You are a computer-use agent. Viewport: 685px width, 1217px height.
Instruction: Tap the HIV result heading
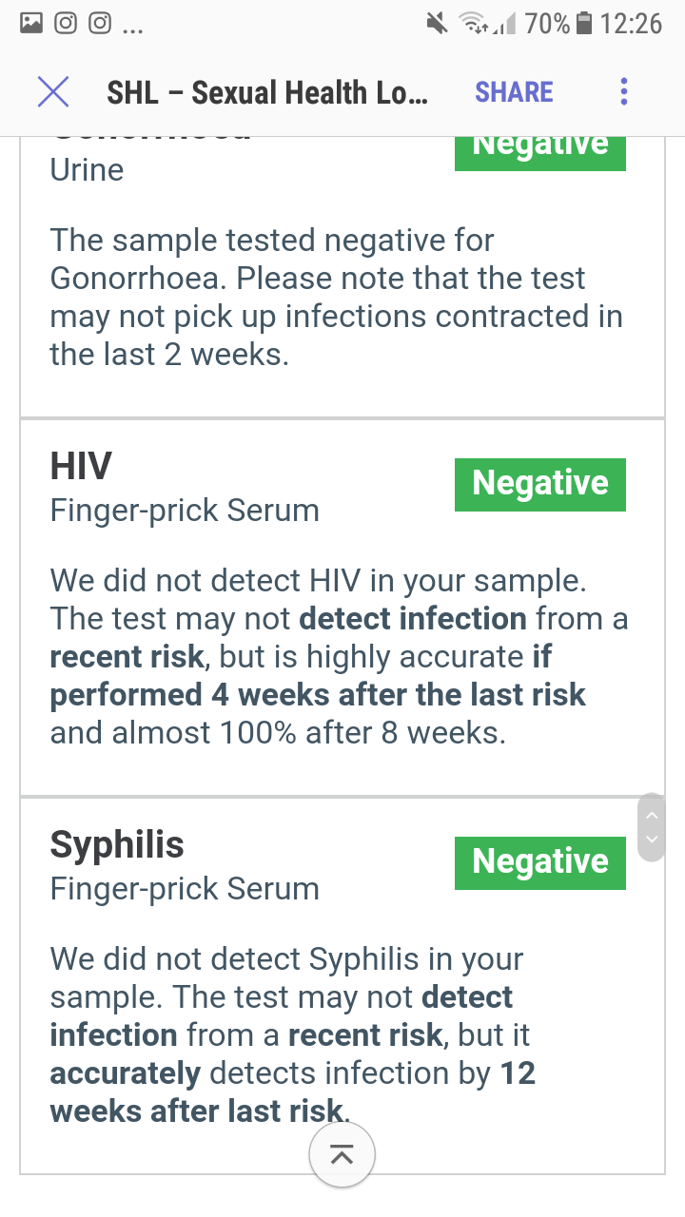click(81, 466)
